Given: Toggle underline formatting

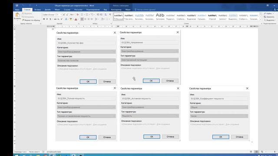Looking at the screenshot, I should 51,19.
